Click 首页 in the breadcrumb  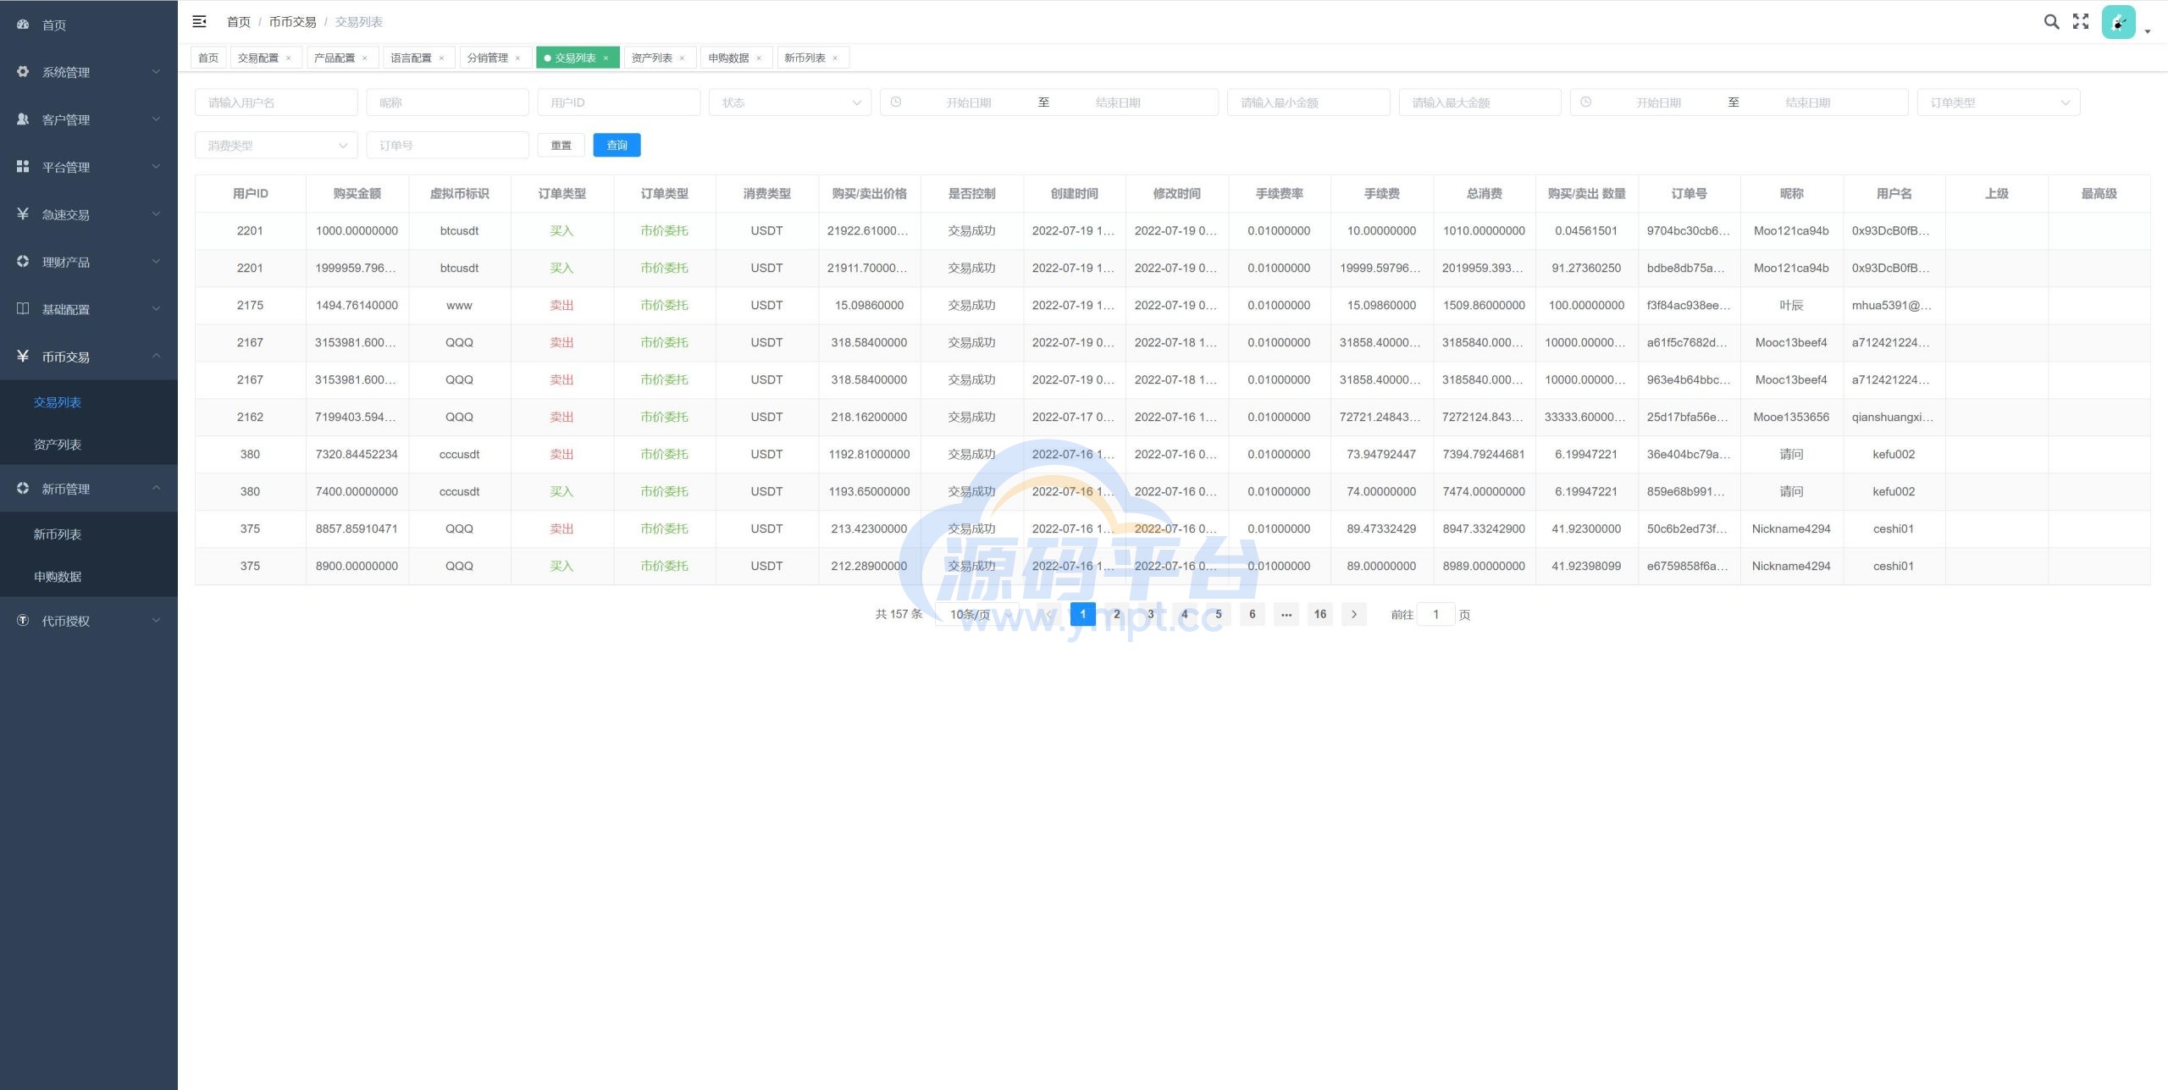tap(239, 21)
